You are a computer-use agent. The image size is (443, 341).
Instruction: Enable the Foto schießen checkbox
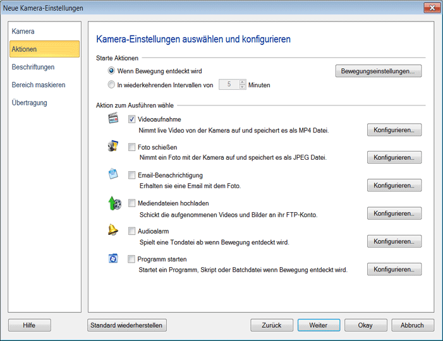132,147
